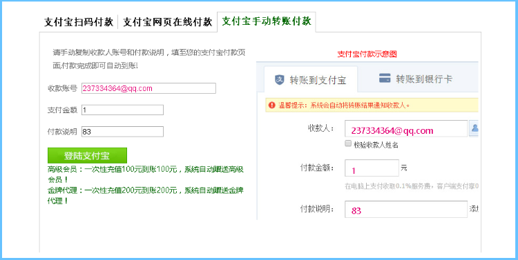The height and width of the screenshot is (260, 518).
Task: Click the 支付金额 input field
Action: pyautogui.click(x=122, y=110)
